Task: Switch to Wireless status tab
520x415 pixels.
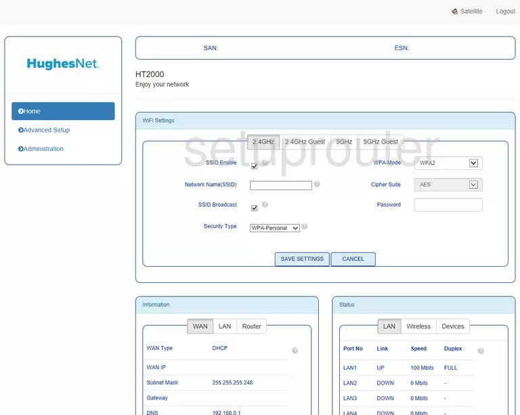Action: click(x=418, y=326)
